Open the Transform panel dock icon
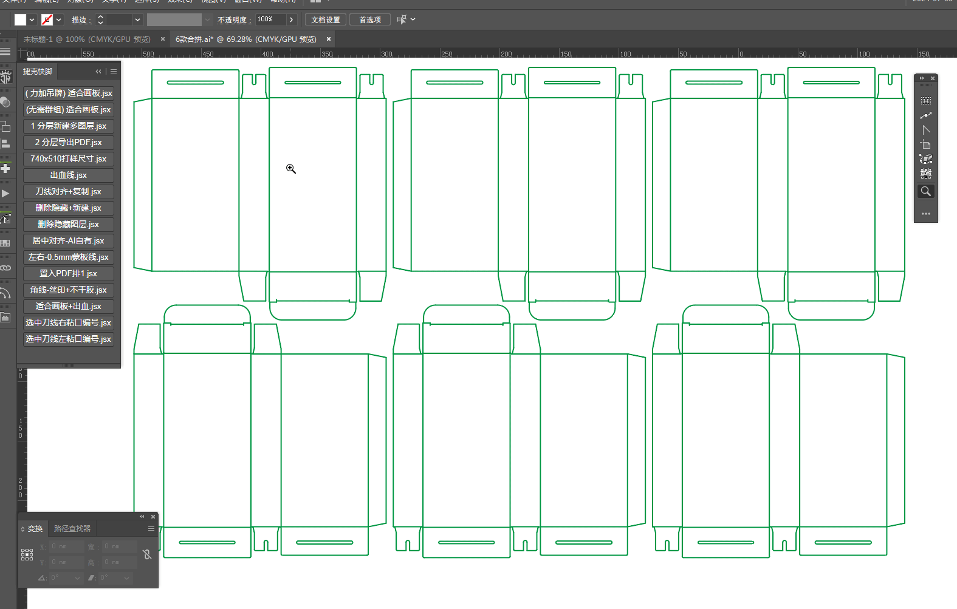957x609 pixels. pyautogui.click(x=5, y=126)
